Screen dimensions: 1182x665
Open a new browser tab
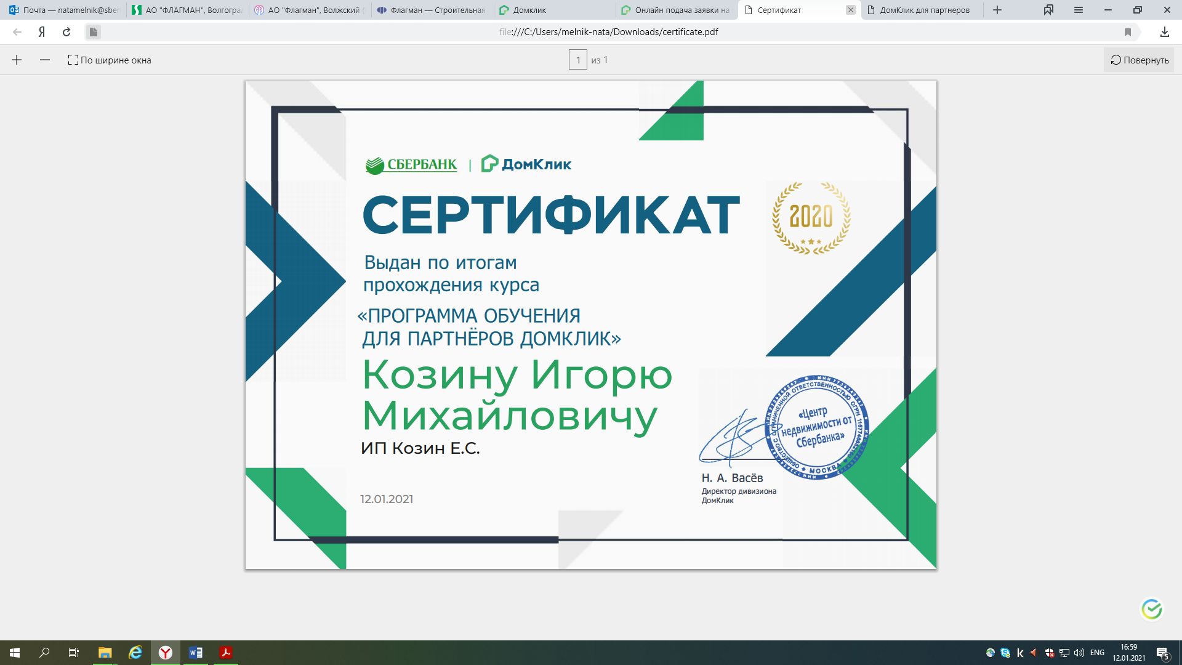pos(997,10)
